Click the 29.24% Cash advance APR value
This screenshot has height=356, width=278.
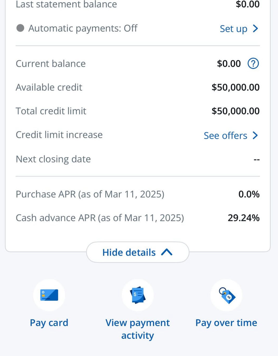point(243,218)
